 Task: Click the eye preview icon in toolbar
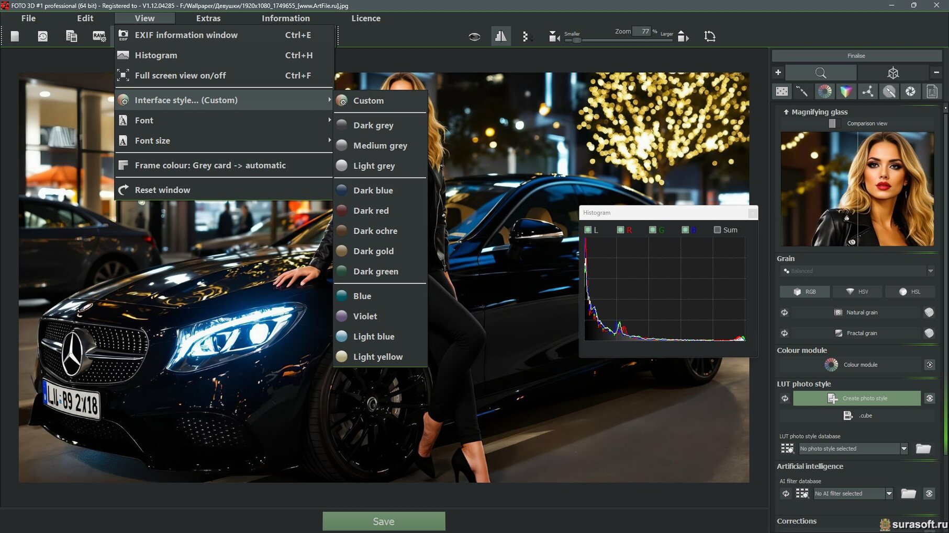474,37
